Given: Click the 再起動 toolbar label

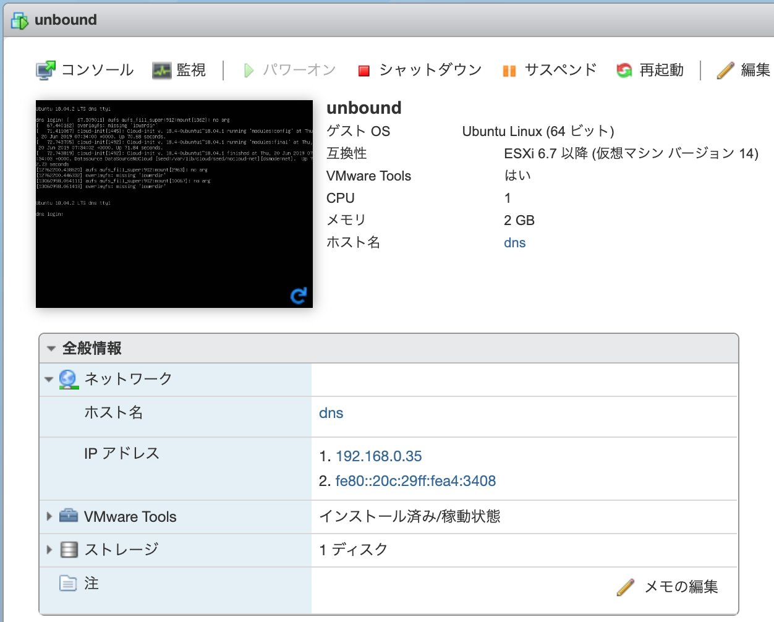Looking at the screenshot, I should [661, 70].
